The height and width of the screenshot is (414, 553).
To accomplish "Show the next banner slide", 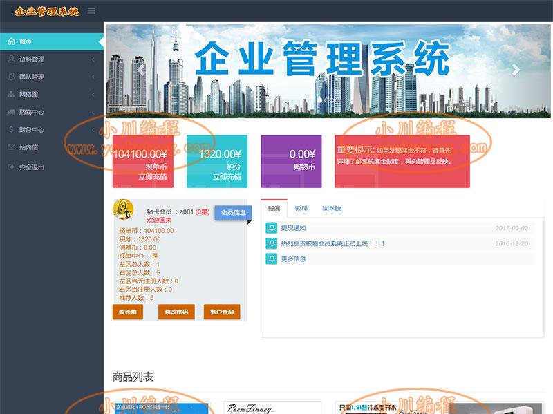I will pyautogui.click(x=516, y=70).
